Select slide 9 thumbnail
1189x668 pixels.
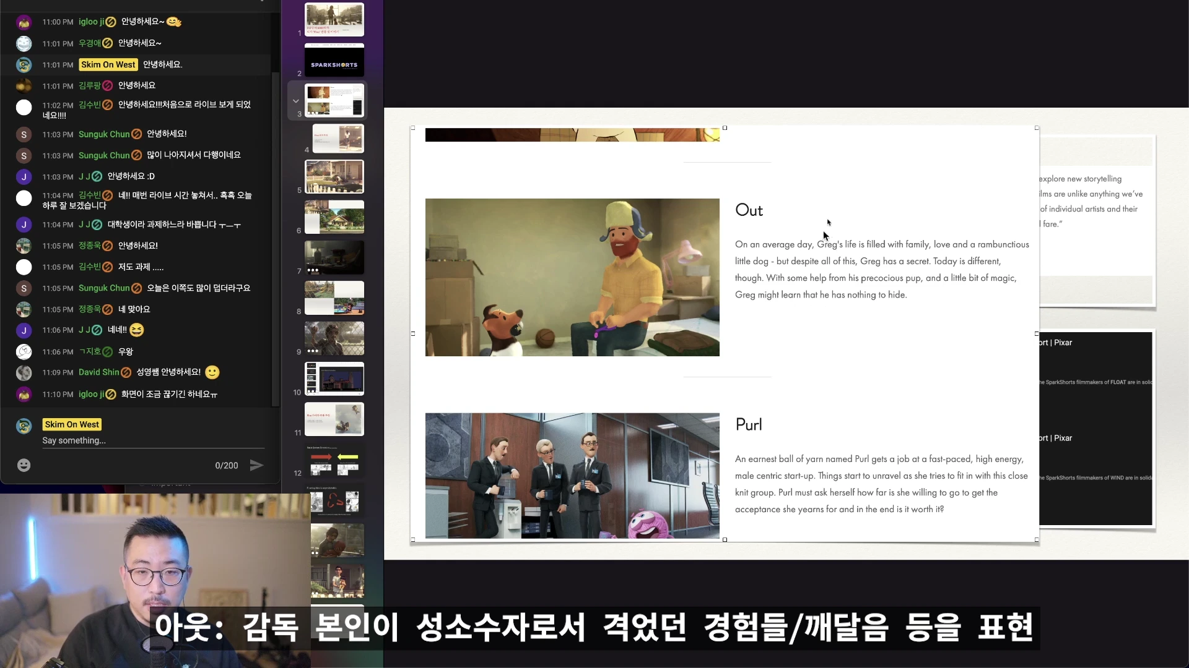[x=334, y=338]
